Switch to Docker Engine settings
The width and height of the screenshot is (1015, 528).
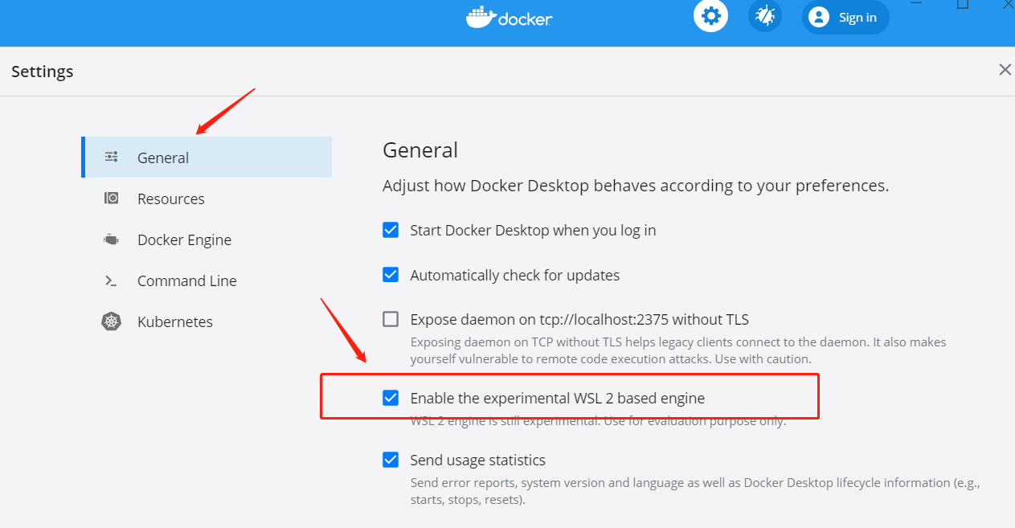[207, 239]
